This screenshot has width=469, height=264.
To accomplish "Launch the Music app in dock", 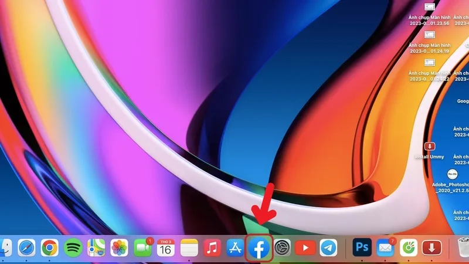I will 212,248.
